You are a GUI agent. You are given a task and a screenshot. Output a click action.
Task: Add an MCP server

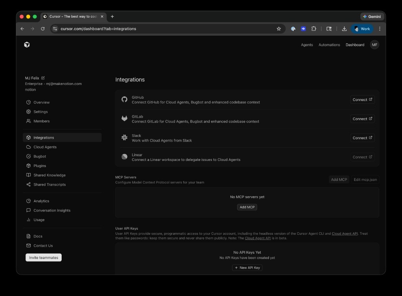(247, 207)
